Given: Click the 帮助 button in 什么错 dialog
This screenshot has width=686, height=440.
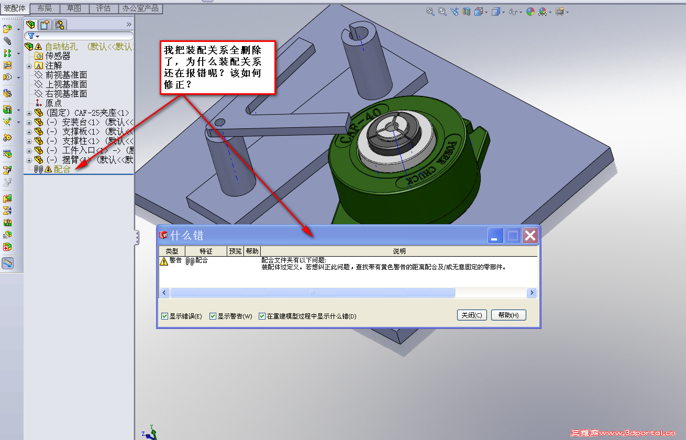Looking at the screenshot, I should click(508, 315).
